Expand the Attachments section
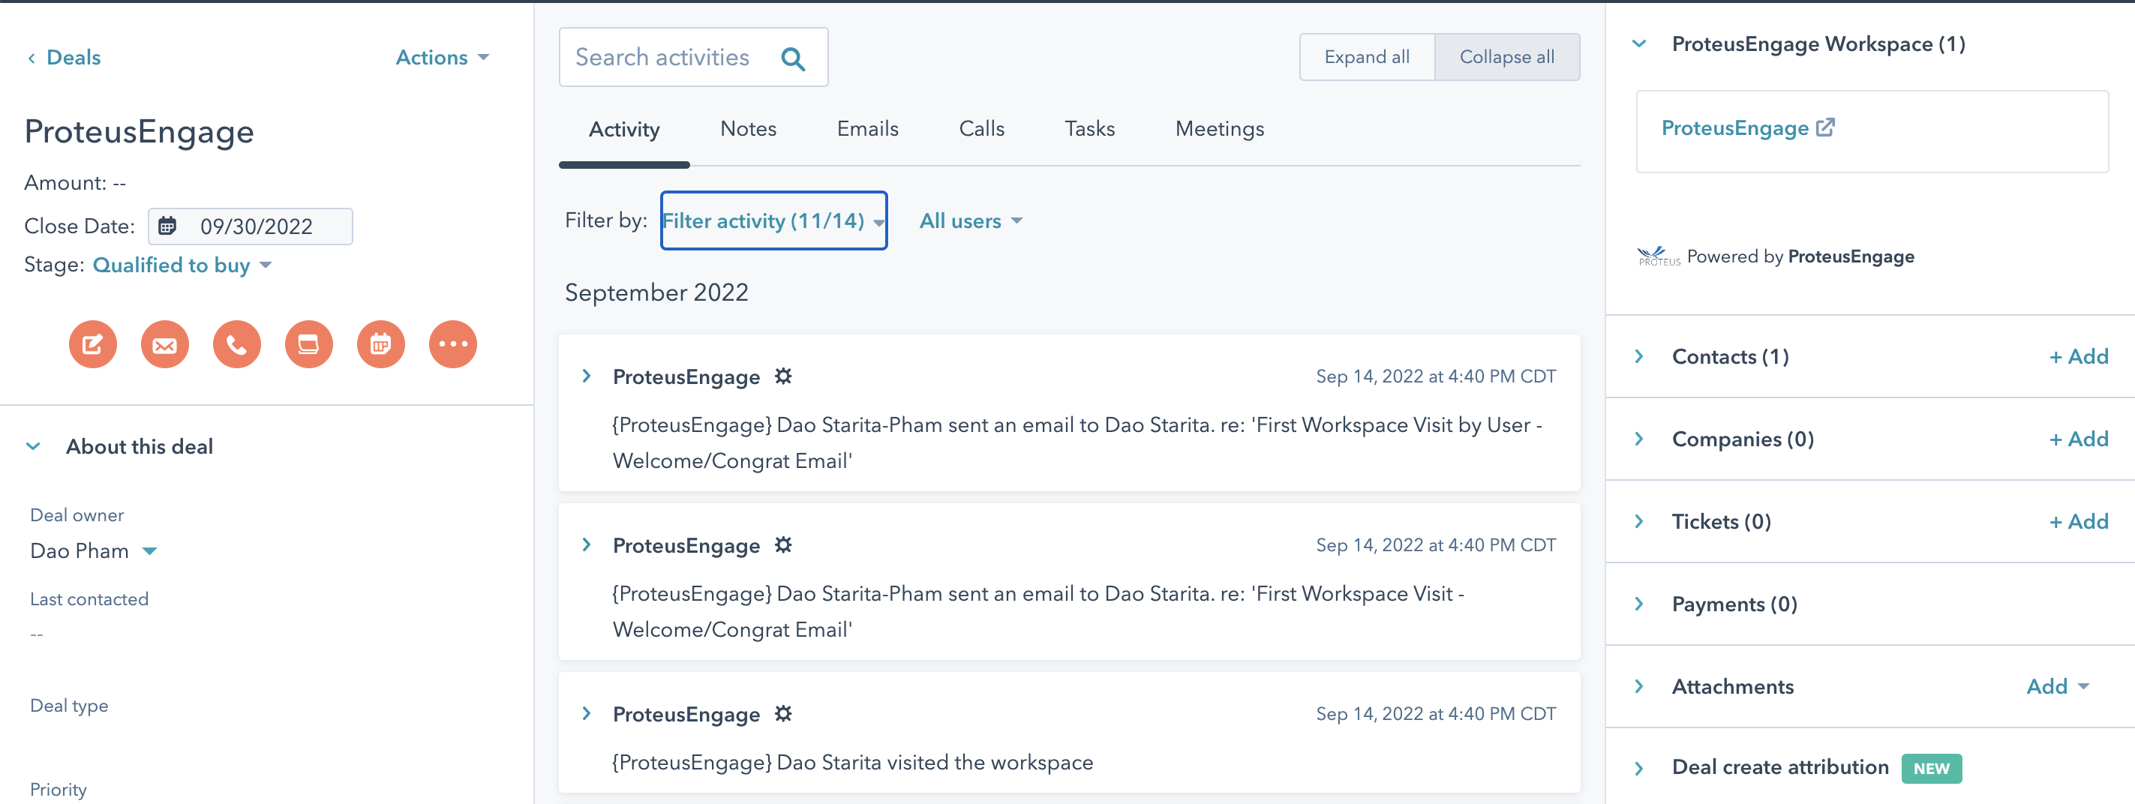Image resolution: width=2135 pixels, height=804 pixels. coord(1638,686)
